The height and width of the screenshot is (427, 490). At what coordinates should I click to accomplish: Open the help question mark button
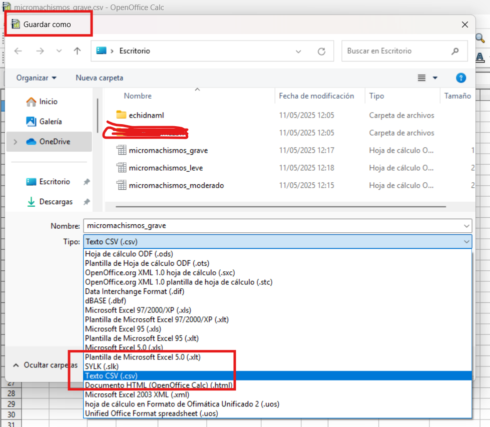coord(461,78)
